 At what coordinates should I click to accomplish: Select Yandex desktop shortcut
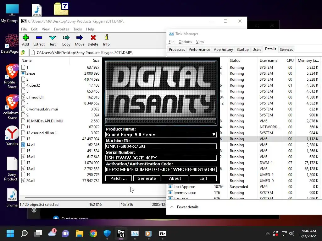pyautogui.click(x=12, y=136)
